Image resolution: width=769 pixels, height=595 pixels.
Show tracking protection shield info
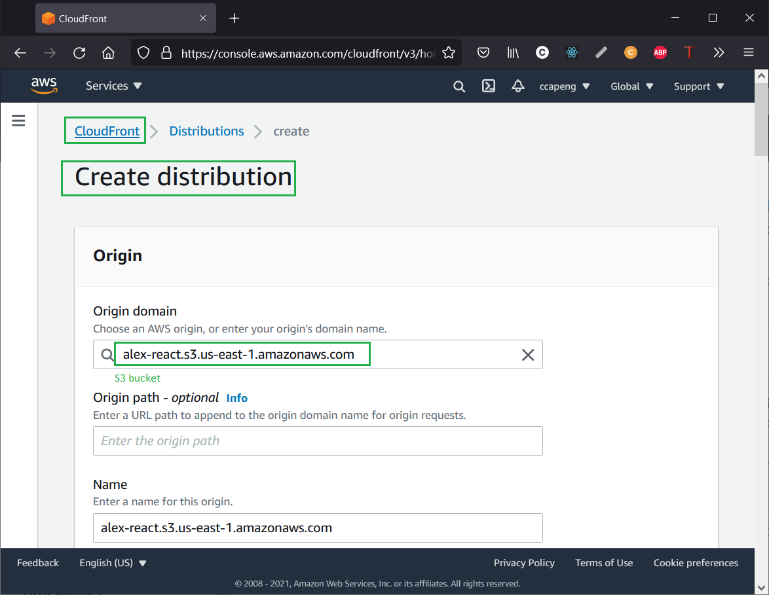(143, 53)
